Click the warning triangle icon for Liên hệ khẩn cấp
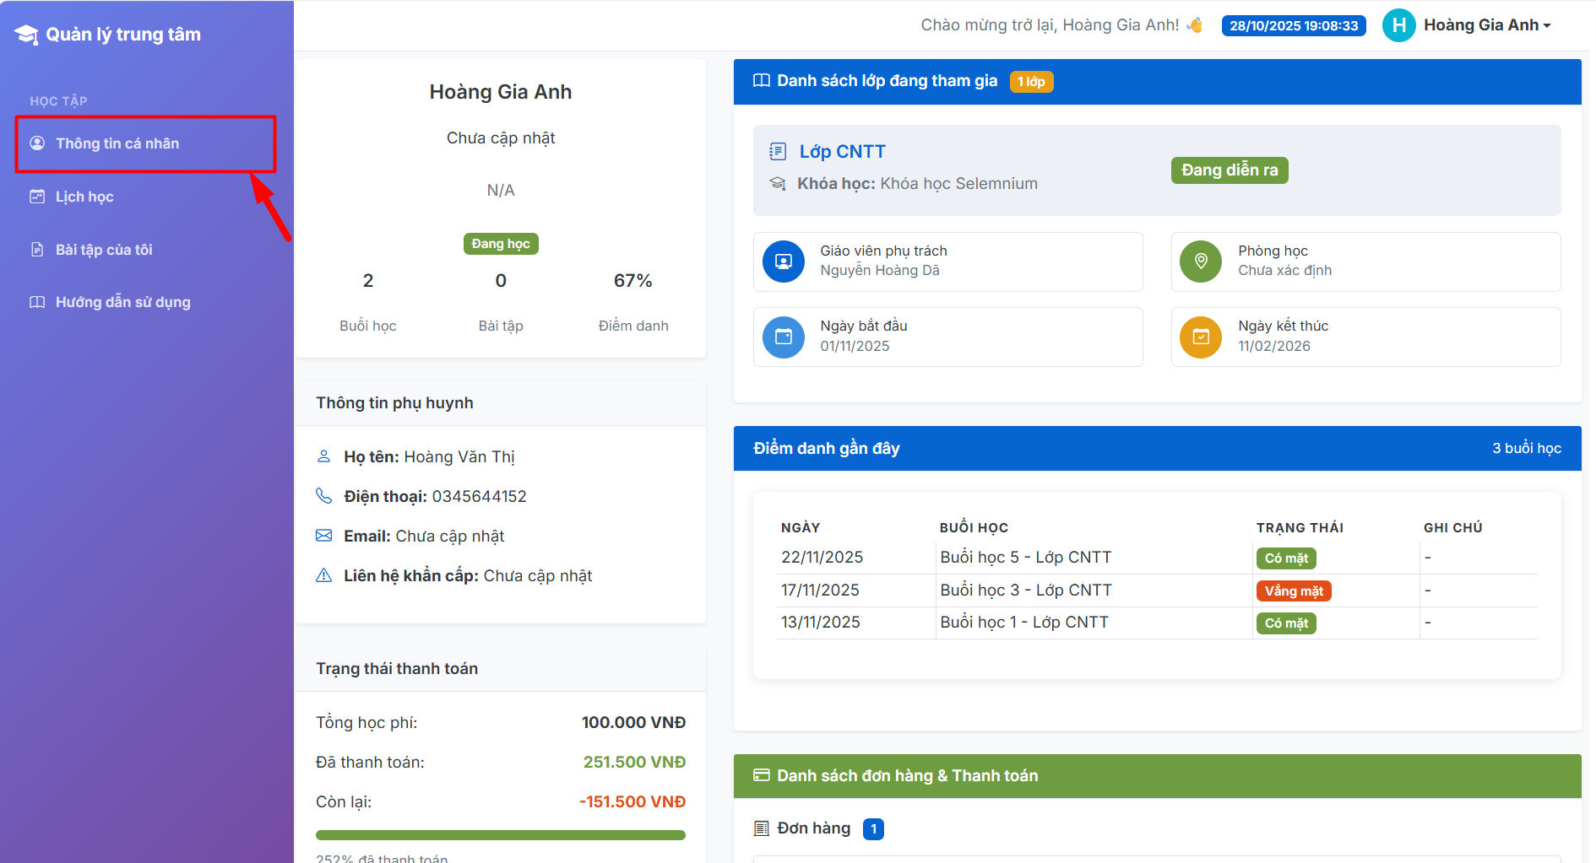This screenshot has height=863, width=1596. pos(323,575)
